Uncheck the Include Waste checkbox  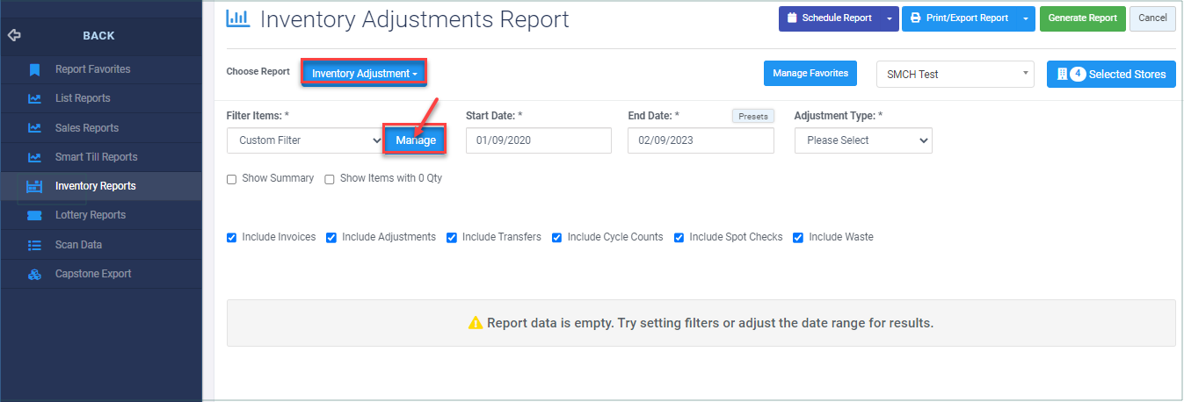[x=798, y=238]
